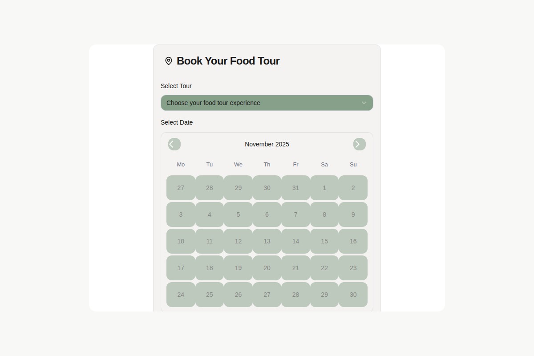Pick November 13 under the Th column
The width and height of the screenshot is (534, 356).
[x=267, y=241]
